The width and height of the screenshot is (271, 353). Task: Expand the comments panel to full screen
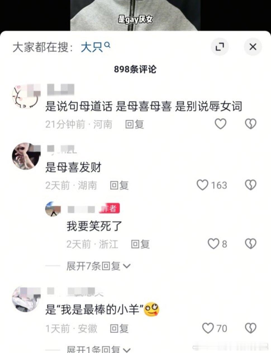(x=220, y=47)
